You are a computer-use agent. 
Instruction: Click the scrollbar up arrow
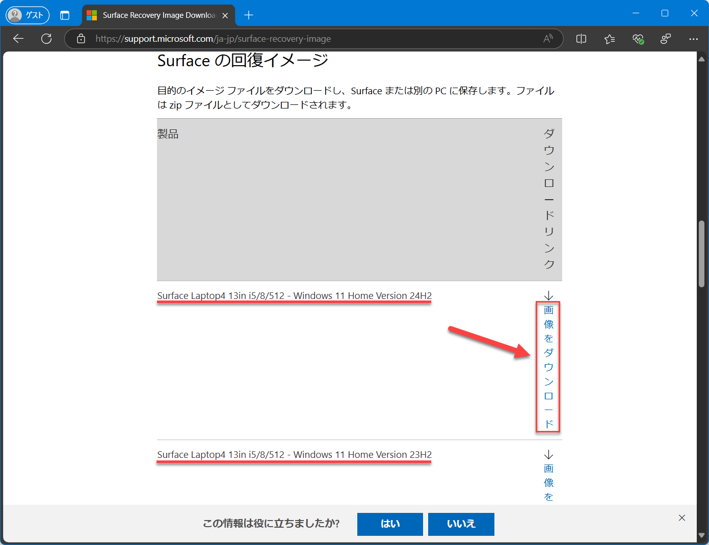[x=701, y=59]
